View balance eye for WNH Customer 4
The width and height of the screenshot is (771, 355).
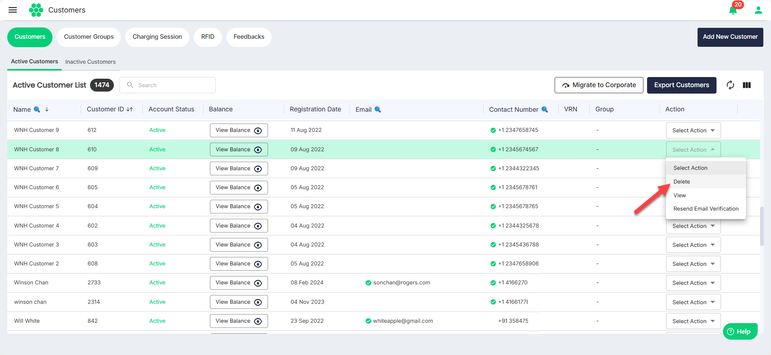coord(258,226)
